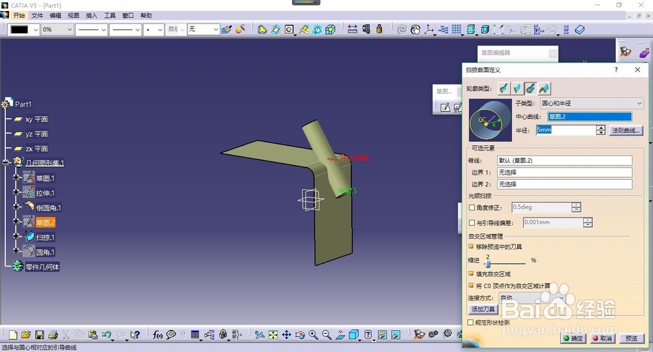
Task: Open the 连接方式 自动 dropdown
Action: (532, 297)
